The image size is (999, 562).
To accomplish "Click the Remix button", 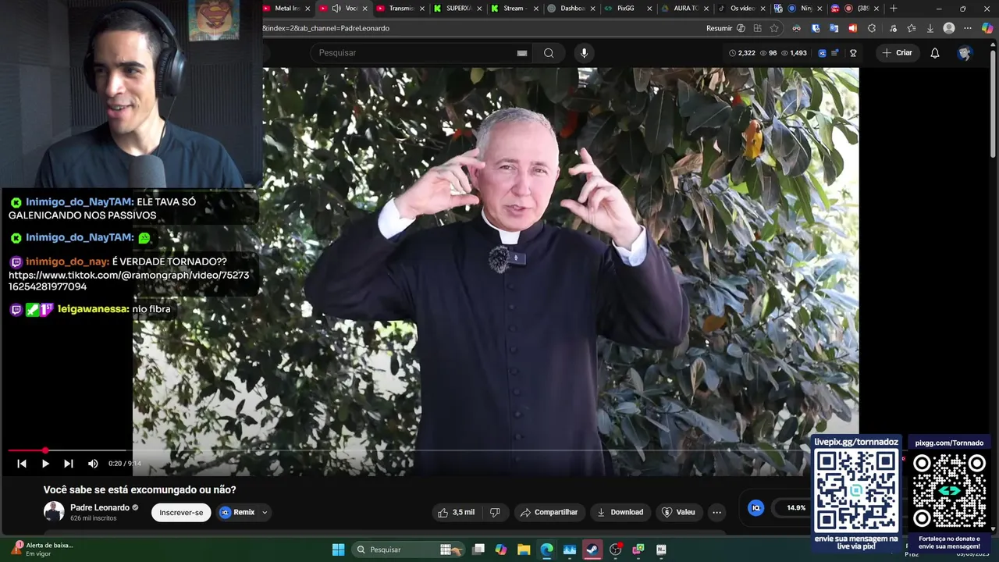I will coord(237,512).
